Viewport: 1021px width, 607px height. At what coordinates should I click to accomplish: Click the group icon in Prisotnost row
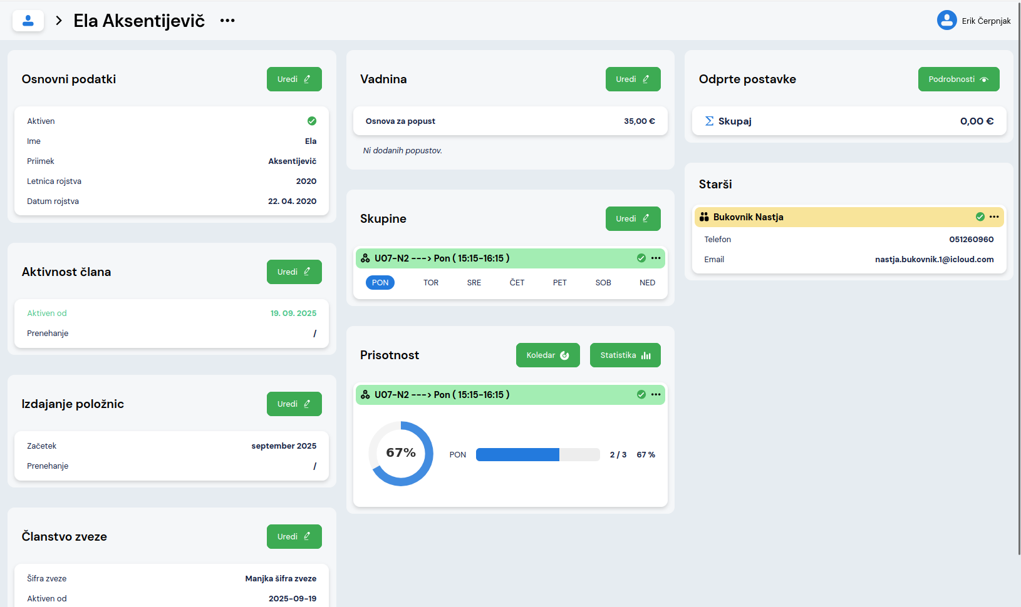365,395
